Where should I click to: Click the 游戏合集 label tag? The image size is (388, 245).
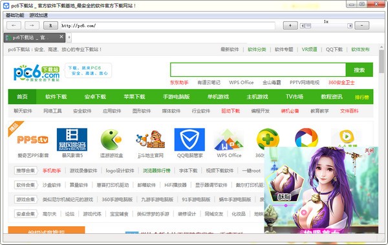(x=25, y=199)
